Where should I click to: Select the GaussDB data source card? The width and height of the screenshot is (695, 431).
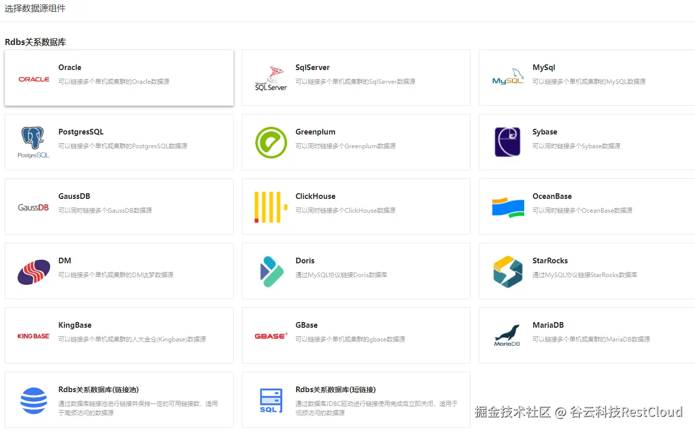coord(119,207)
